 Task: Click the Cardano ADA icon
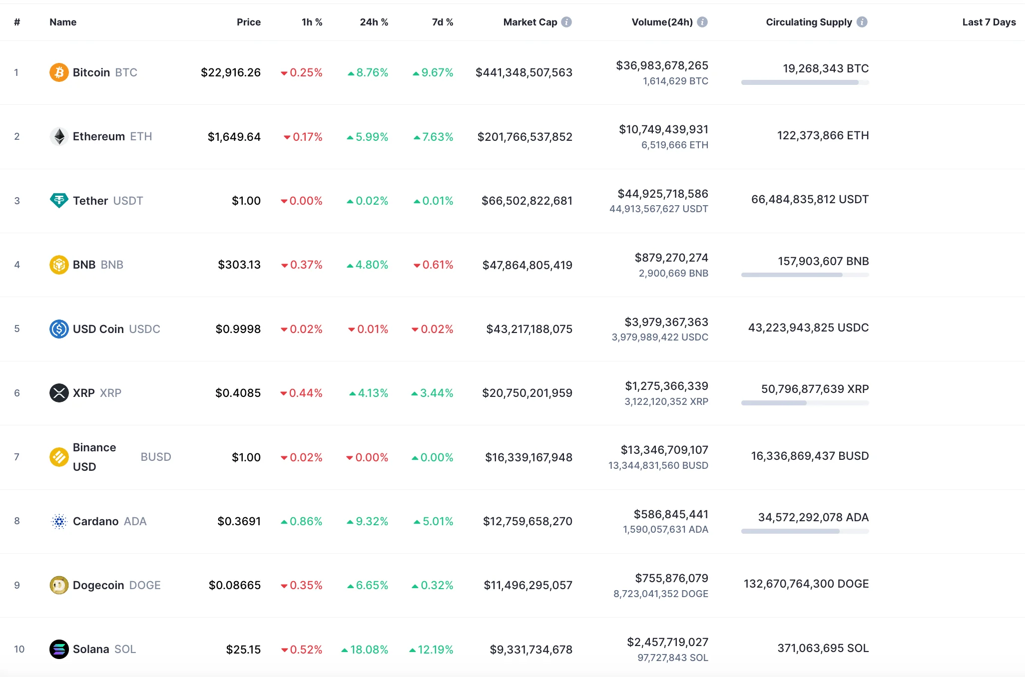(x=58, y=521)
